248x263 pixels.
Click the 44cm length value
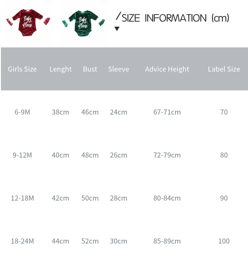tap(60, 241)
